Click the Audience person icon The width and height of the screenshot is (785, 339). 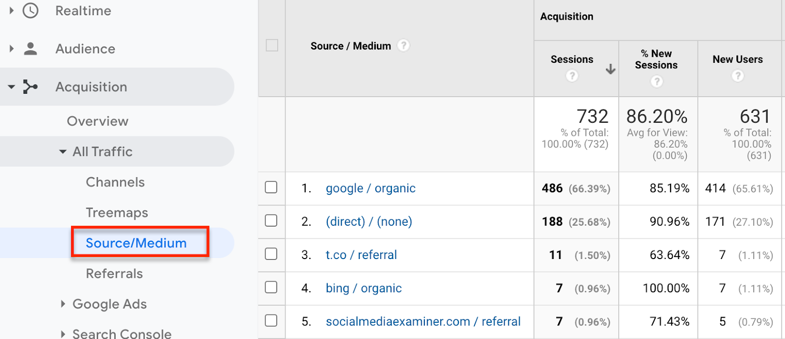point(30,49)
